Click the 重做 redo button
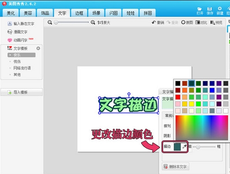Image resolution: width=230 pixels, height=174 pixels. pyautogui.click(x=172, y=23)
